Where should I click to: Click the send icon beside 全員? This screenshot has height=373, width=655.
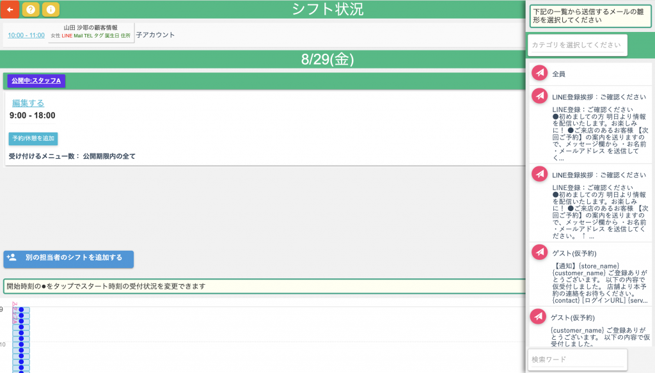point(540,73)
